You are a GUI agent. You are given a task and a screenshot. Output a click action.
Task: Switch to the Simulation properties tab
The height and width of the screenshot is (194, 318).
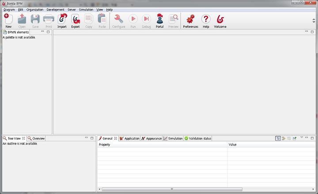click(173, 138)
